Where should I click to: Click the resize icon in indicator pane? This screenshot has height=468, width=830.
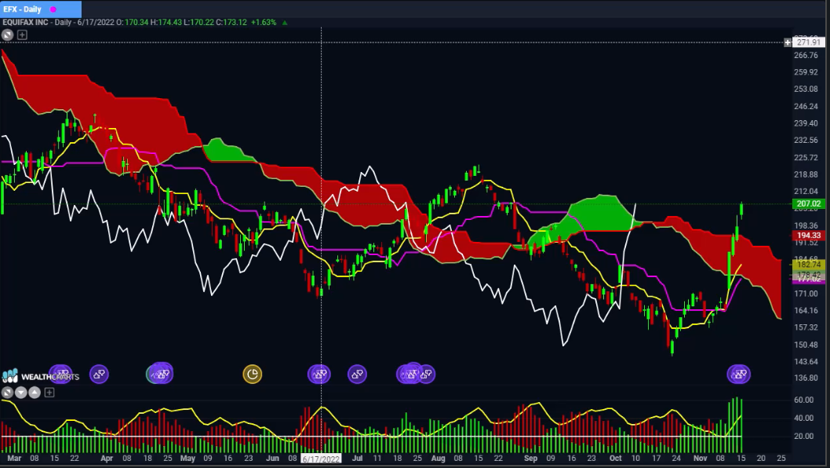[x=7, y=392]
